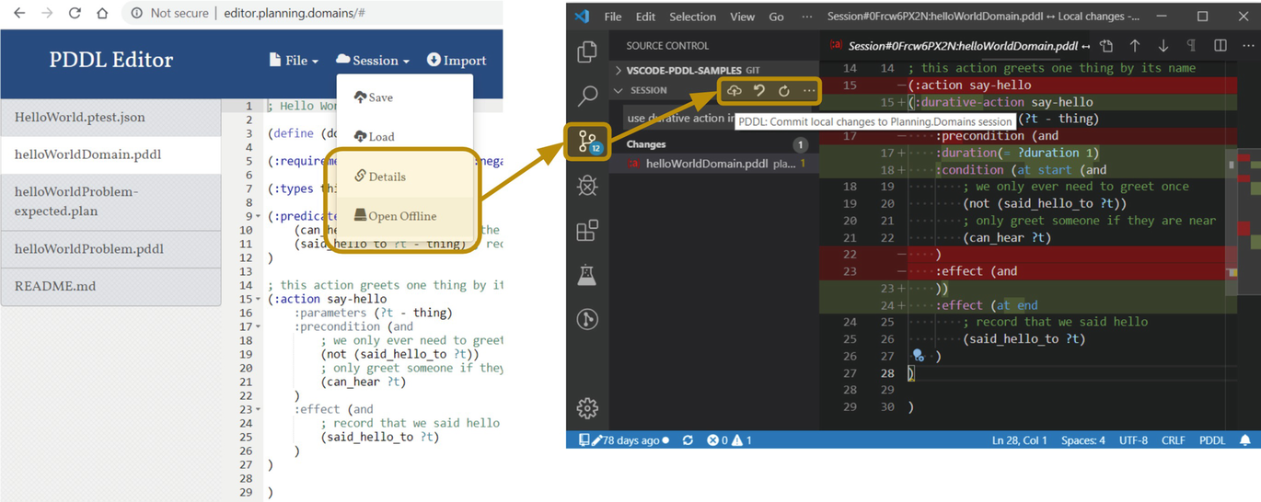Open the Explorer view in VS Code
Screen dimensions: 1261x502
click(586, 52)
